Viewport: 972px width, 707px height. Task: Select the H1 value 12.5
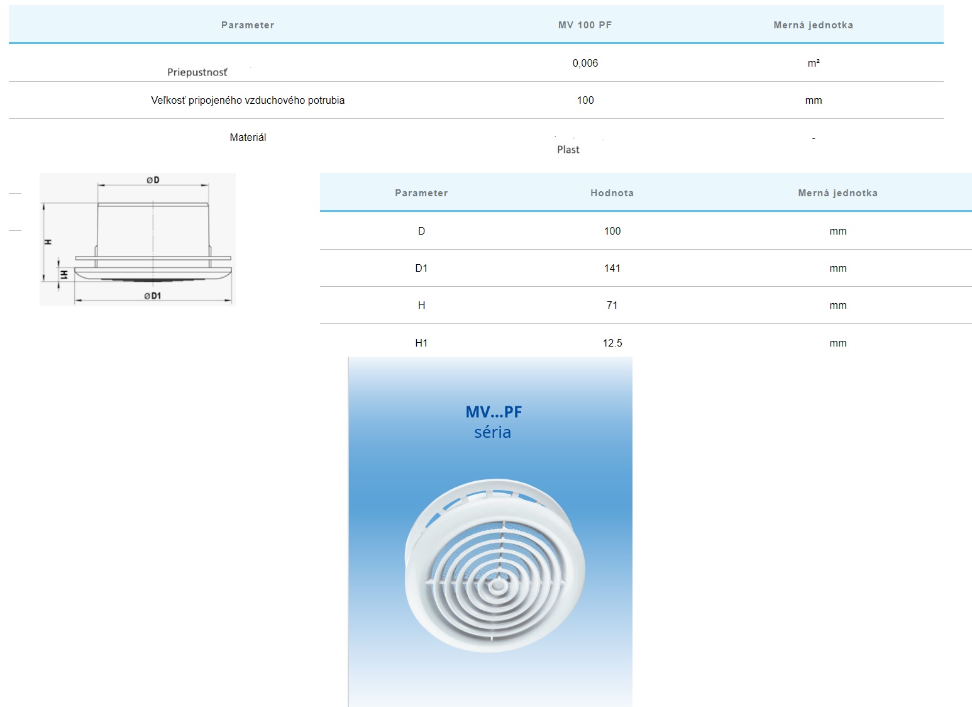(x=612, y=343)
